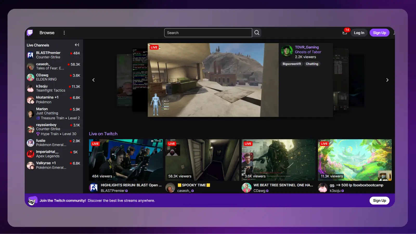This screenshot has height=234, width=416.
Task: Focus the Search input field
Action: tap(208, 33)
